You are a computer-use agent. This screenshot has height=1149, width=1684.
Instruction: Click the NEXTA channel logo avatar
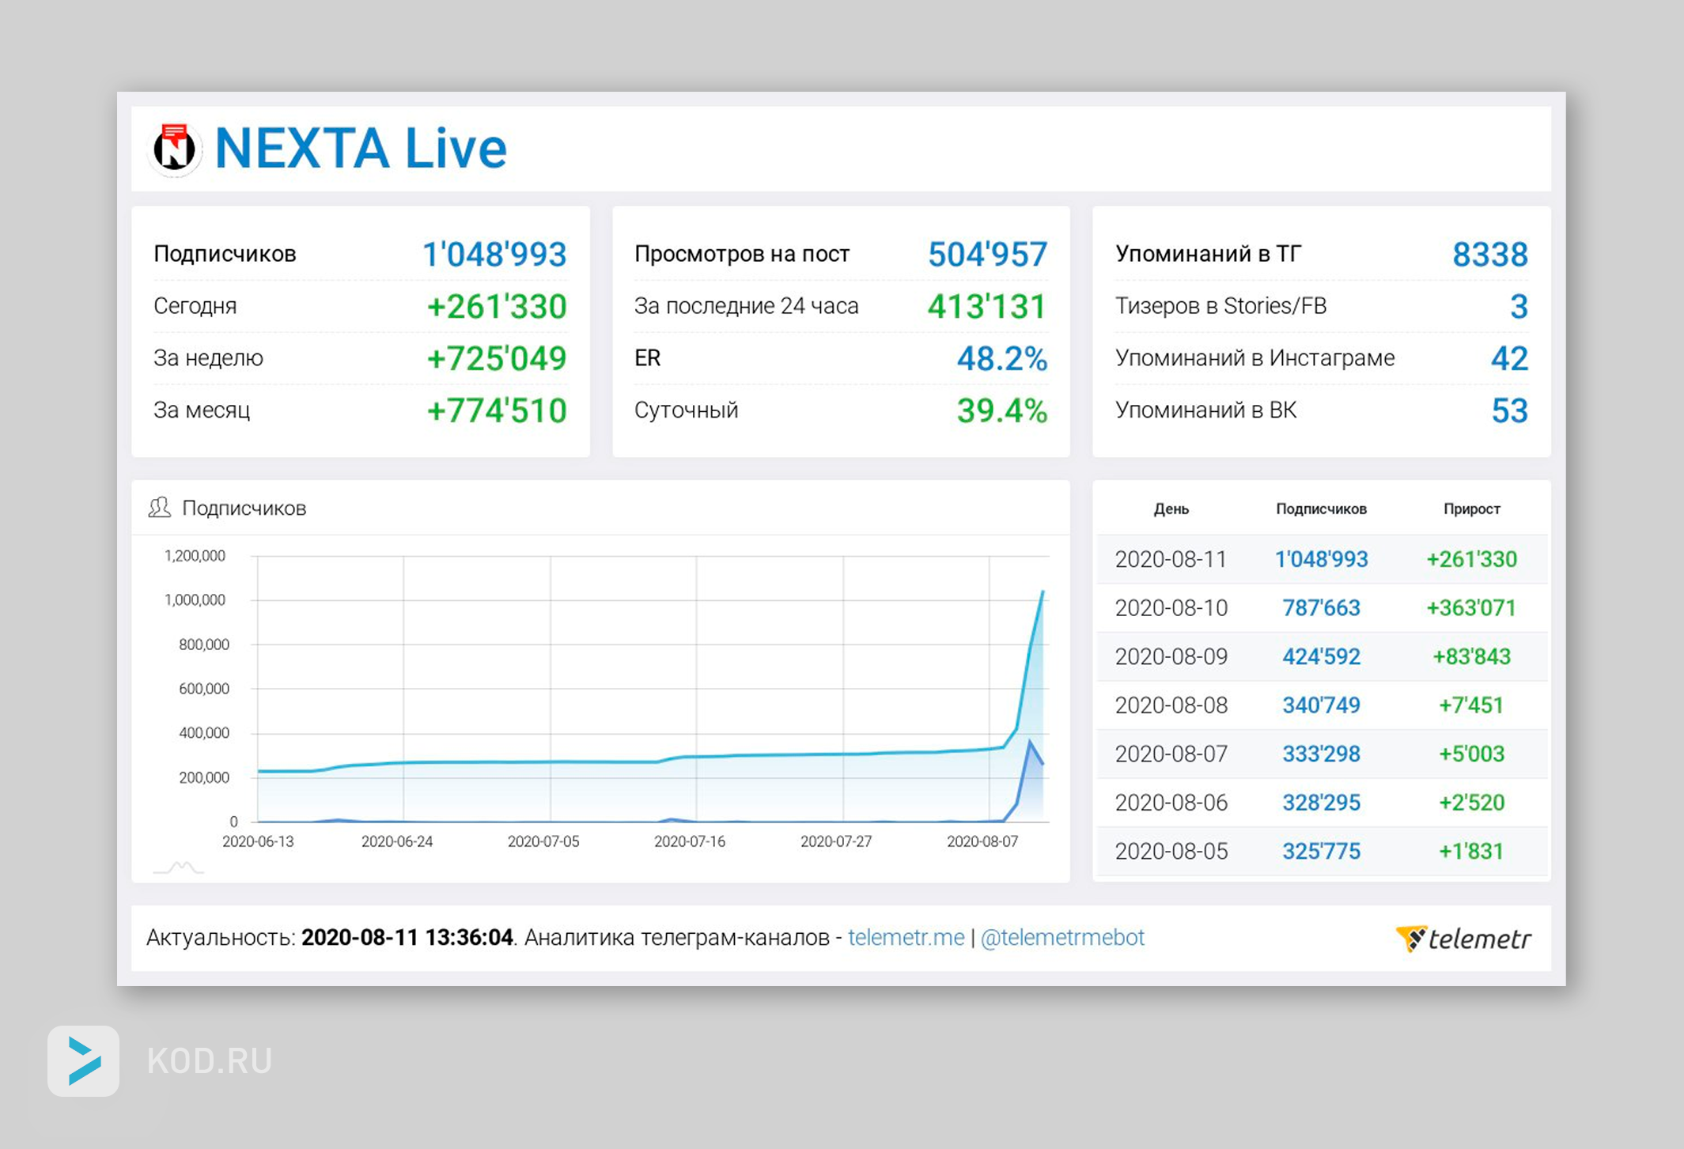(x=175, y=148)
